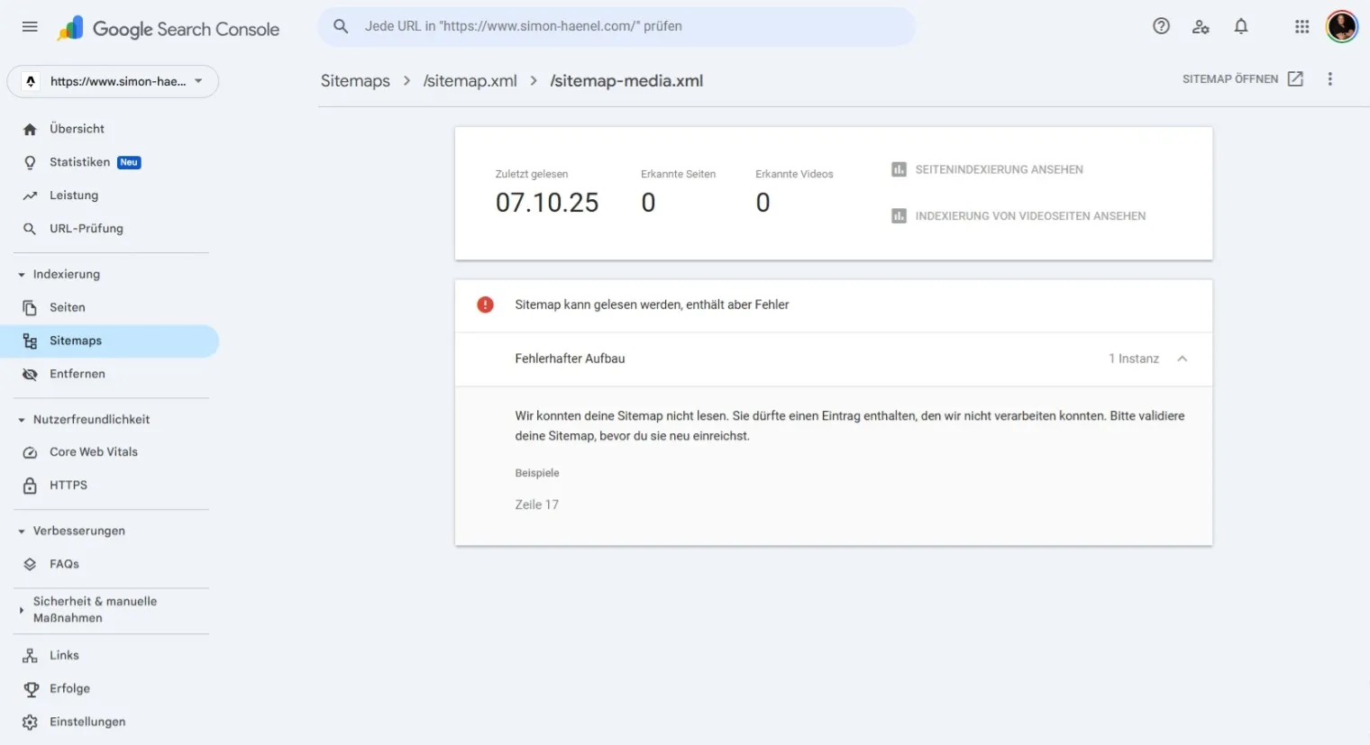
Task: Open the user management settings icon
Action: click(1201, 27)
